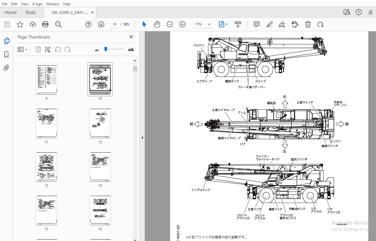The image size is (376, 241).
Task: Delete with the toolbar trash icon
Action: (x=308, y=24)
